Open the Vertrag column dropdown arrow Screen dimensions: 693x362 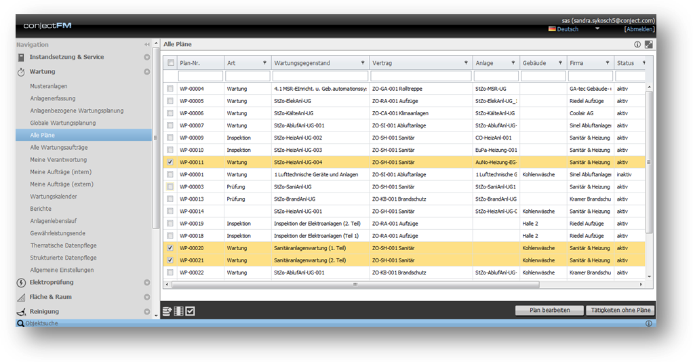click(466, 63)
